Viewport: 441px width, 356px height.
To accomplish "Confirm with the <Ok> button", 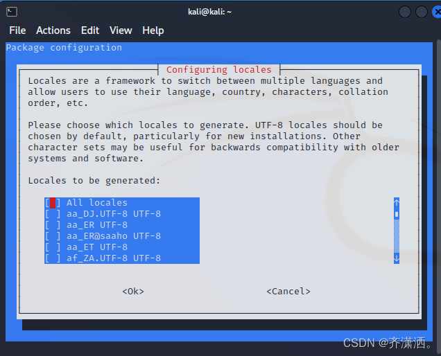I will tap(133, 292).
